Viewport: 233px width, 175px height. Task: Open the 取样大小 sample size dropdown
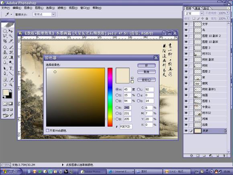pos(53,14)
